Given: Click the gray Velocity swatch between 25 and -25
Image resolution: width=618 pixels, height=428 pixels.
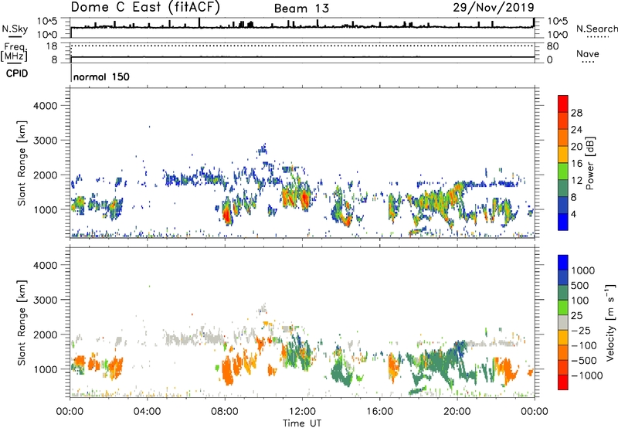Looking at the screenshot, I should pyautogui.click(x=563, y=323).
